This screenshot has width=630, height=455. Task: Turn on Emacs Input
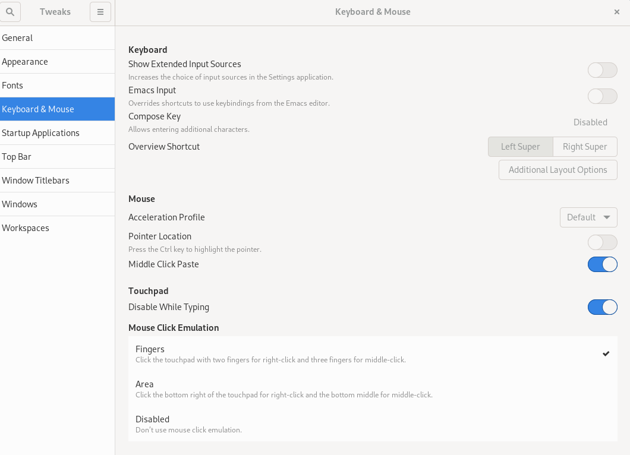point(602,96)
